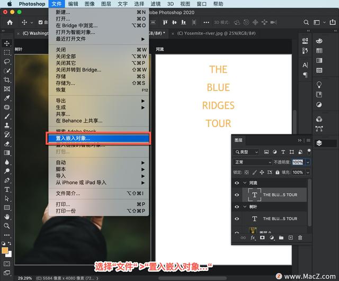This screenshot has width=339, height=281.
Task: Select the Lasso tool
Action: [x=7, y=61]
